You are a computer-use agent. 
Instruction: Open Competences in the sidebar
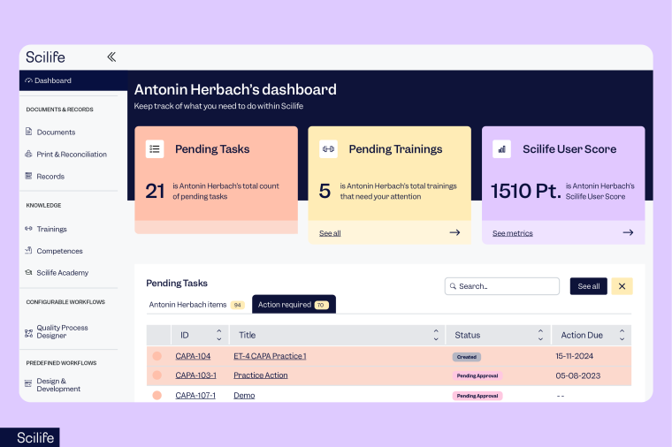tap(59, 251)
